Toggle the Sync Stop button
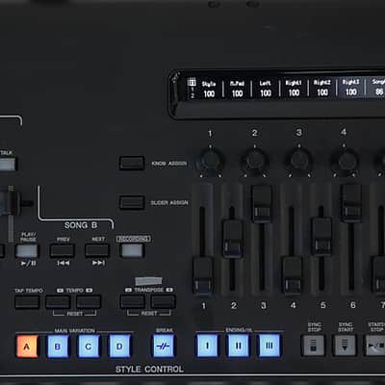The image size is (385, 385). point(313,346)
